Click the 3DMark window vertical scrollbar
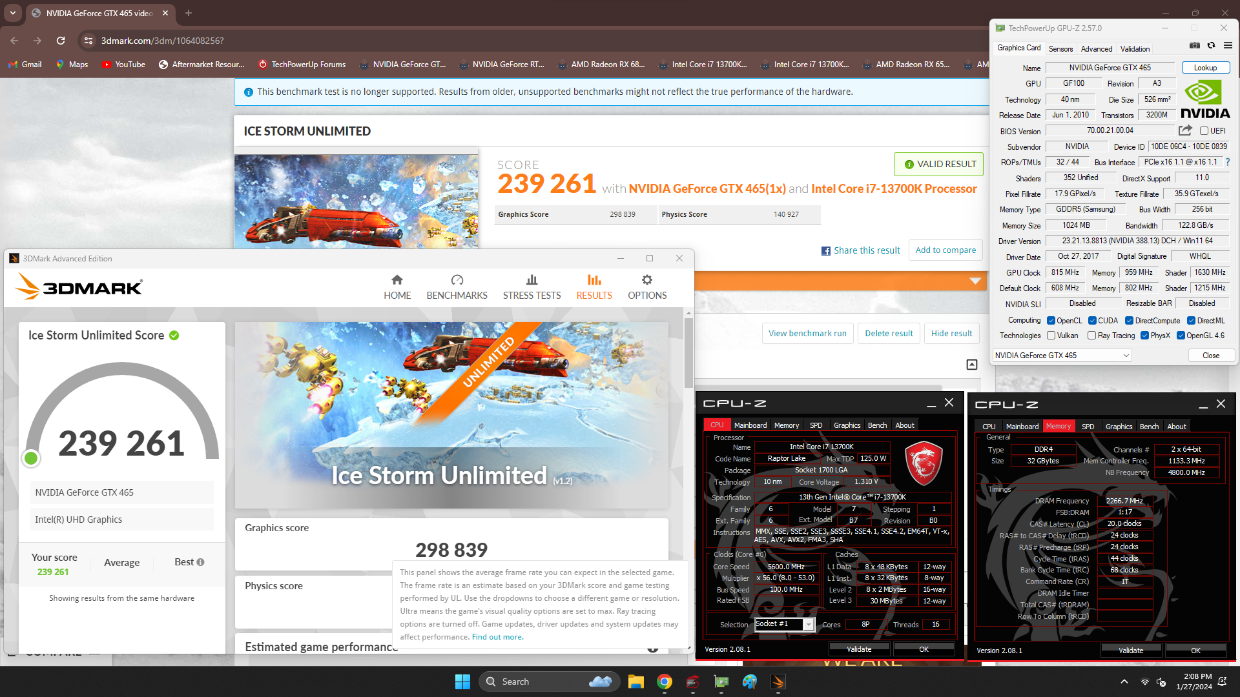The image size is (1240, 697). (x=688, y=353)
